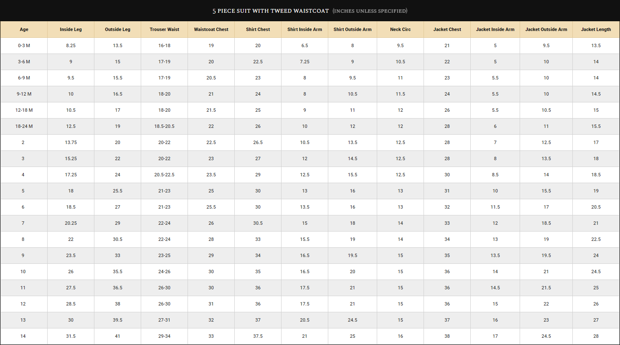This screenshot has height=345, width=620.
Task: Click the Jacket Inside Arm header
Action: point(495,29)
